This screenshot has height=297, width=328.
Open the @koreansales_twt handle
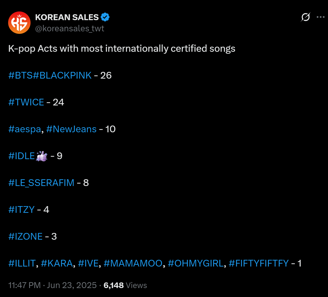[70, 29]
